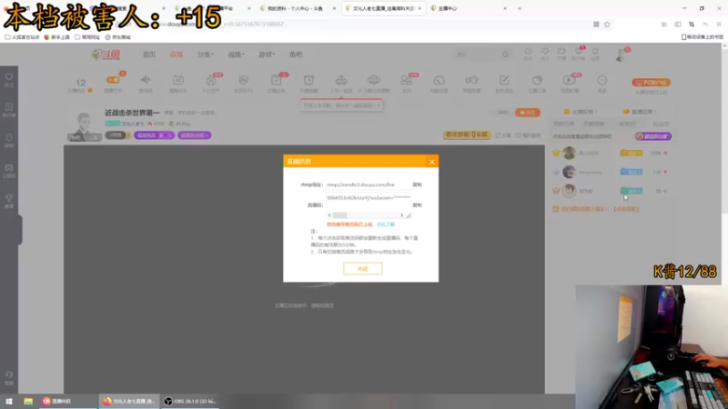The height and width of the screenshot is (409, 728).
Task: Click the alarm clock icon in streamer toolbar
Action: tap(308, 80)
